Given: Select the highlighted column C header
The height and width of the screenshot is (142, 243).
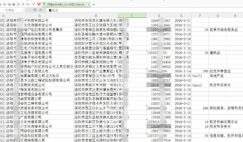Looking at the screenshot, I should tap(132, 16).
